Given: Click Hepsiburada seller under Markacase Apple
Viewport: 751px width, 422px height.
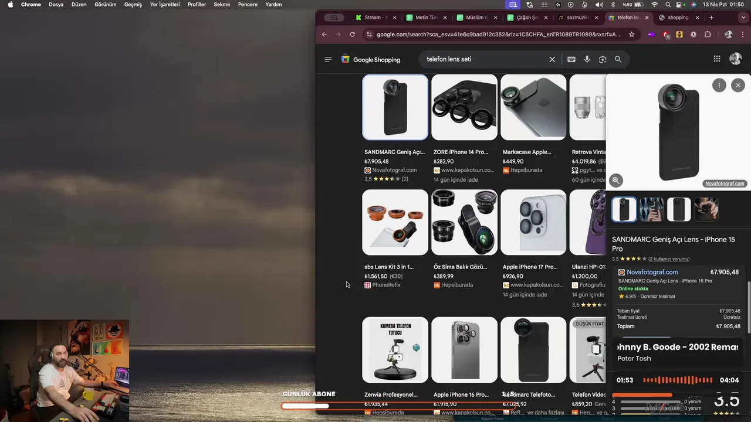Looking at the screenshot, I should [x=526, y=170].
